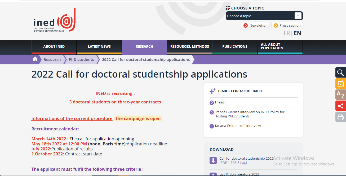
Task: Select the EN language option
Action: [x=298, y=33]
